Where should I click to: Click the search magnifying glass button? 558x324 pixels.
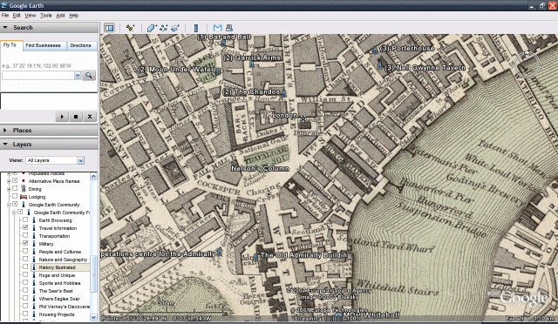[x=89, y=76]
